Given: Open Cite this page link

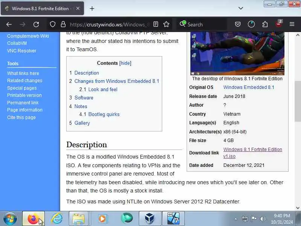Looking at the screenshot, I should tap(21, 118).
